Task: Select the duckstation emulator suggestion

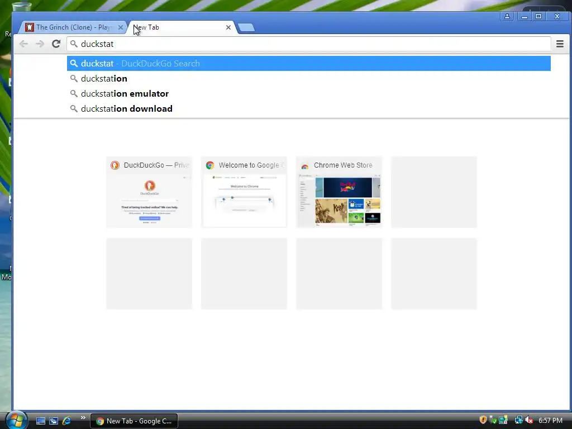Action: click(308, 94)
